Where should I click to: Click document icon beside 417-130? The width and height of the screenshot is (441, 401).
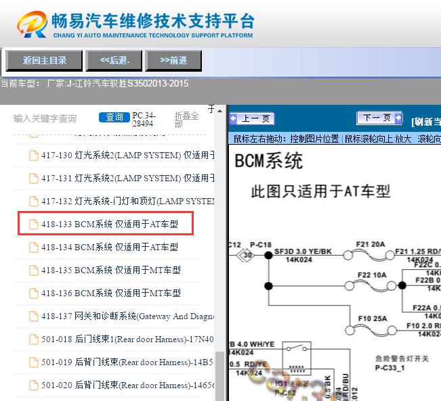point(34,156)
